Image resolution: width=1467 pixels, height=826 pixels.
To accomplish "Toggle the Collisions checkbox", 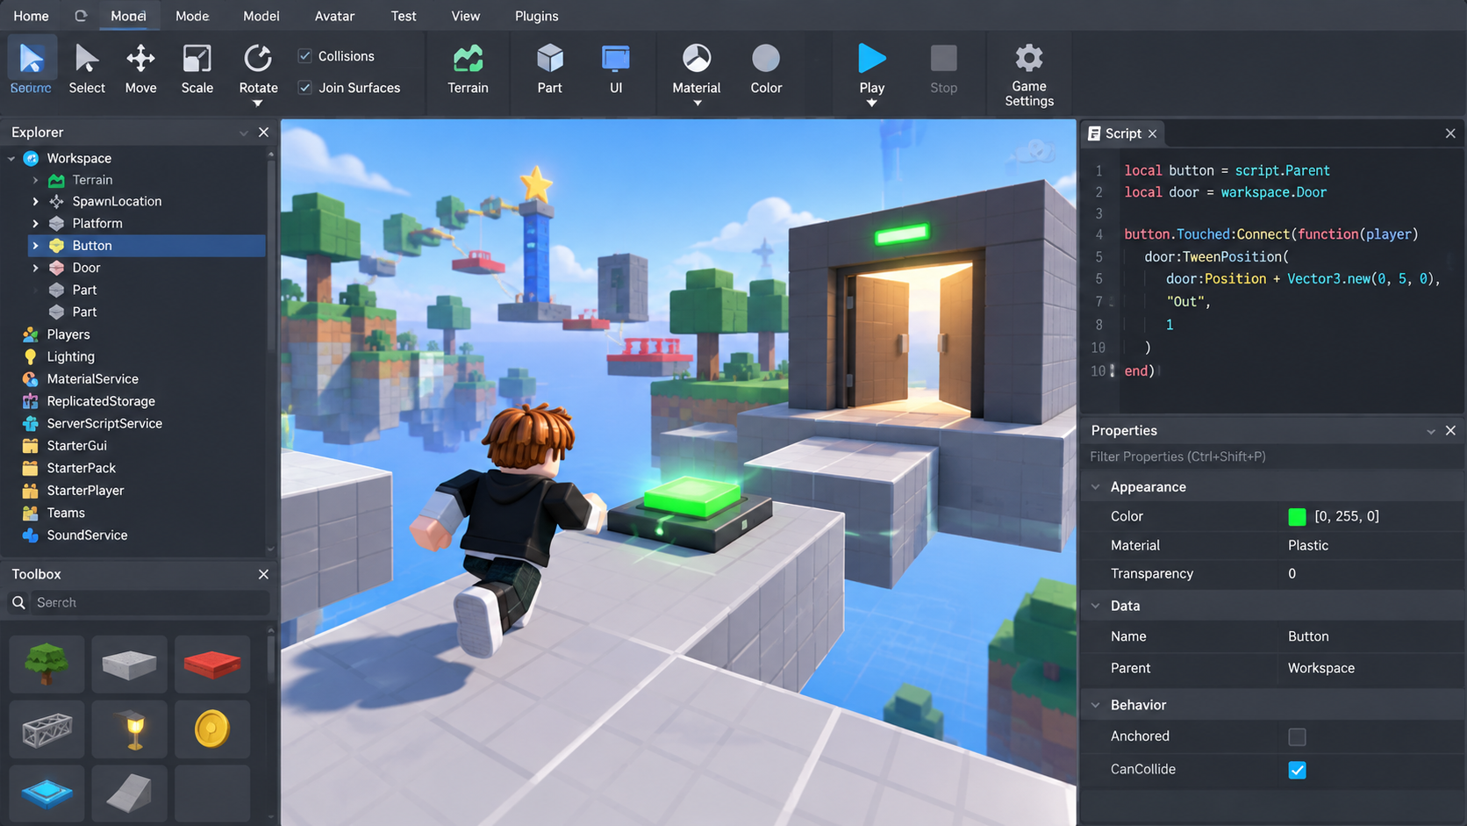I will pos(304,55).
